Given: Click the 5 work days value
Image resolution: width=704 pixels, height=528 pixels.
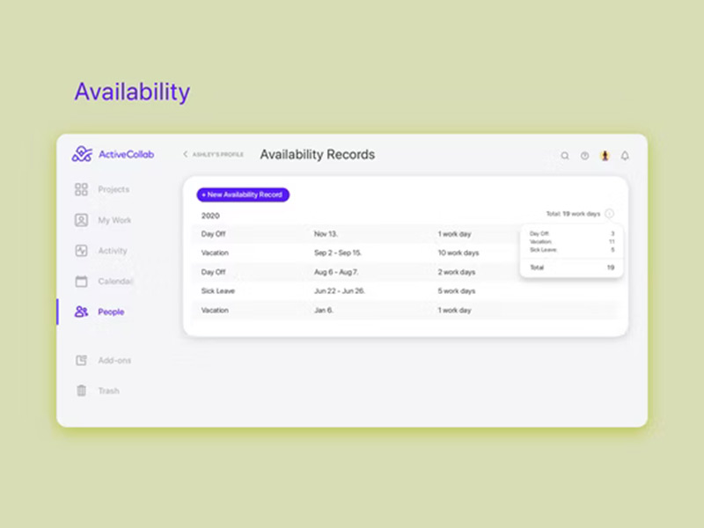Looking at the screenshot, I should (x=456, y=291).
